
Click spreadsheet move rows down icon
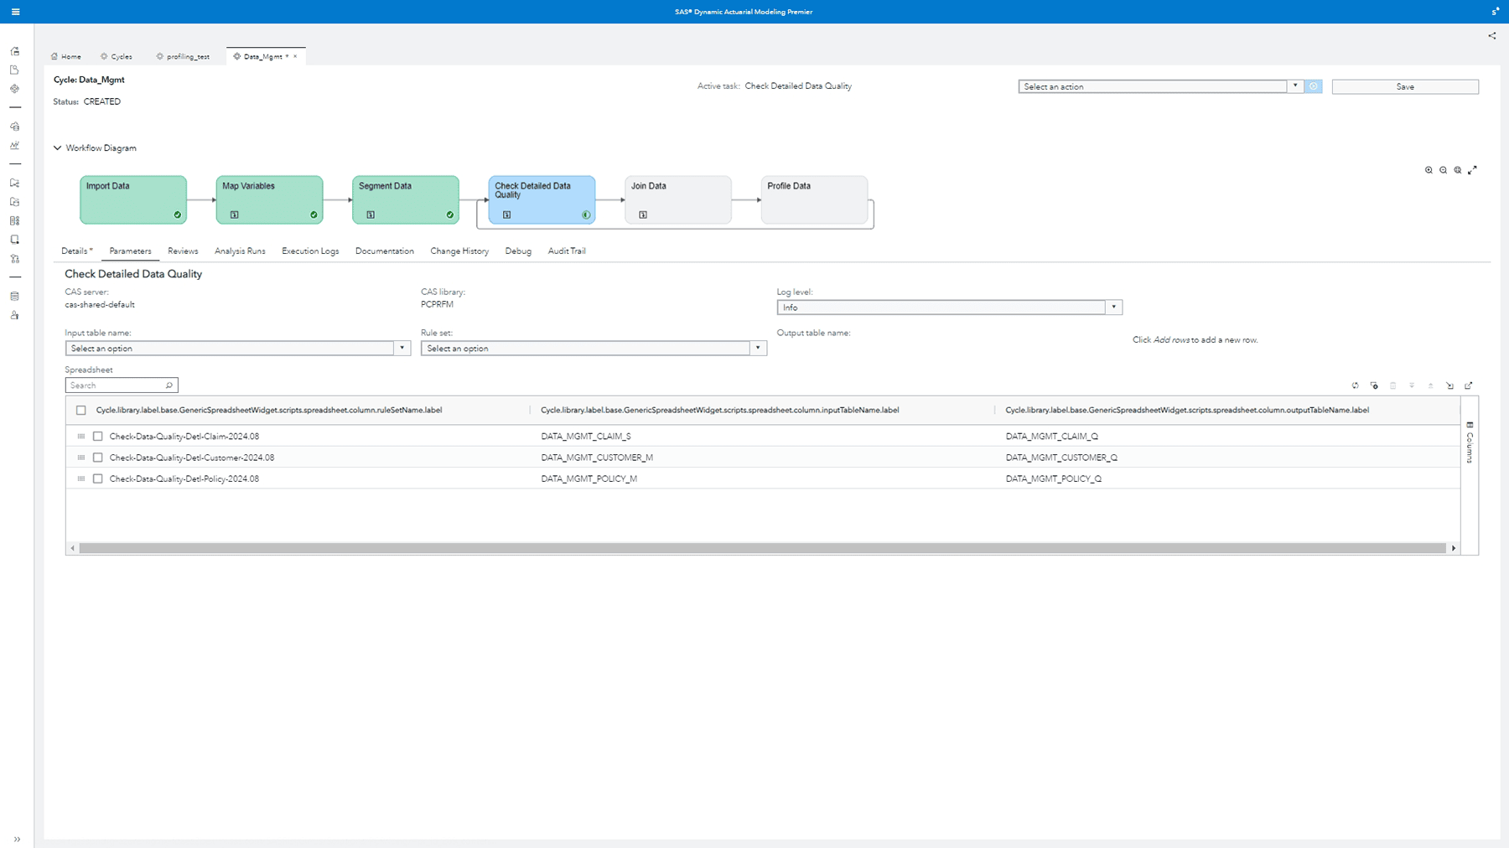[1412, 385]
